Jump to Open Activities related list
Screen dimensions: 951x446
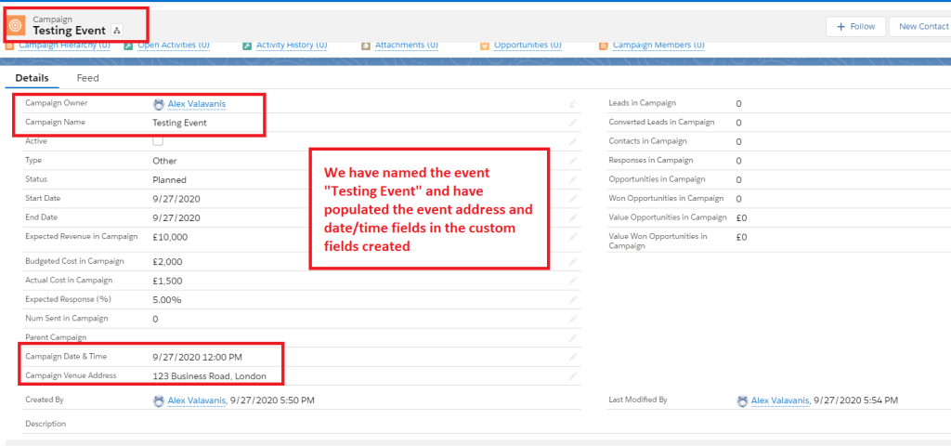click(172, 45)
